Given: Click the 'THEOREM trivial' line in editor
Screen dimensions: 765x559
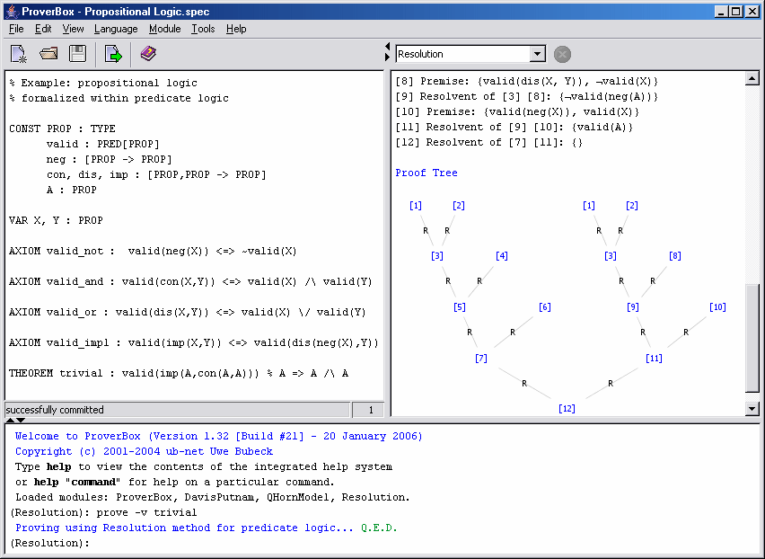Looking at the screenshot, I should [x=179, y=374].
